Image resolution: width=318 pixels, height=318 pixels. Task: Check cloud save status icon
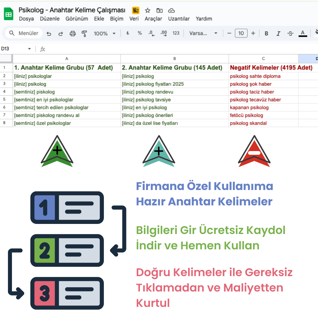(x=171, y=10)
